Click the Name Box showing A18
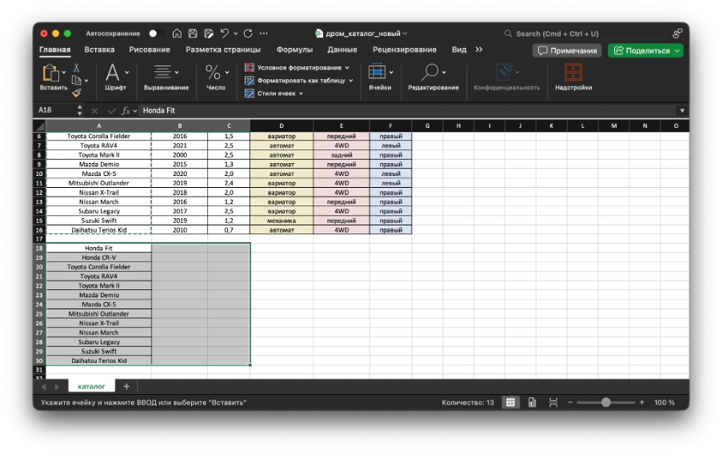This screenshot has width=723, height=454. (55, 110)
